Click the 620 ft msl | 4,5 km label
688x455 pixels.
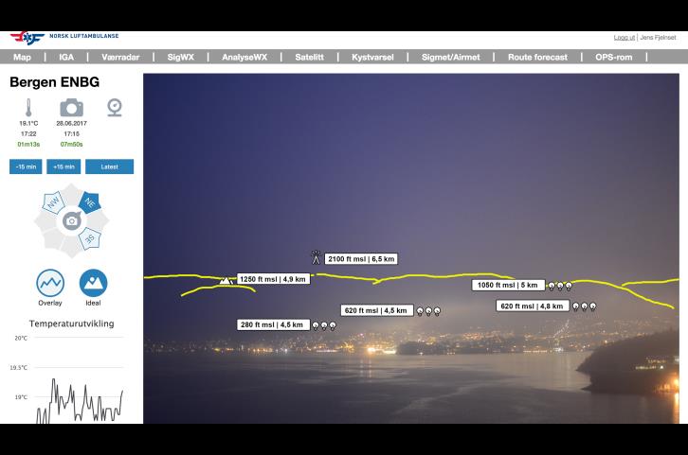(376, 310)
